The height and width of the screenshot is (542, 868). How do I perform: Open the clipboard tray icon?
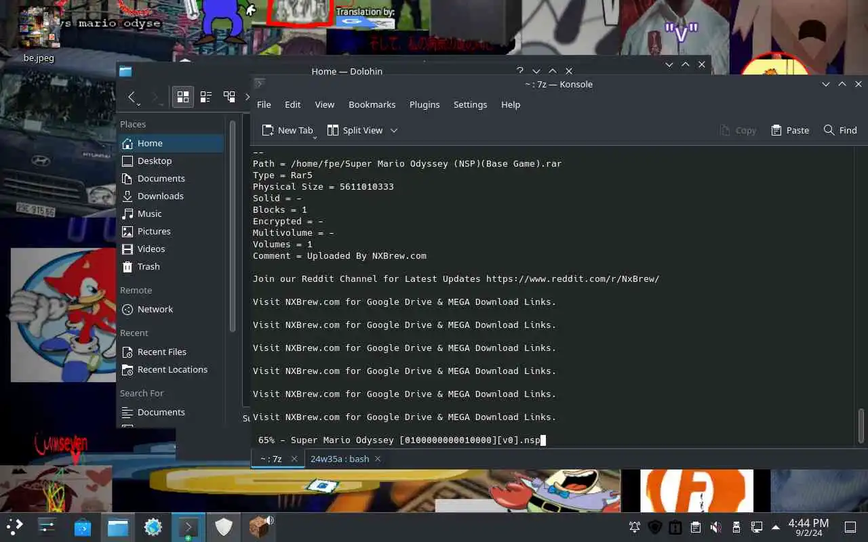click(x=695, y=527)
